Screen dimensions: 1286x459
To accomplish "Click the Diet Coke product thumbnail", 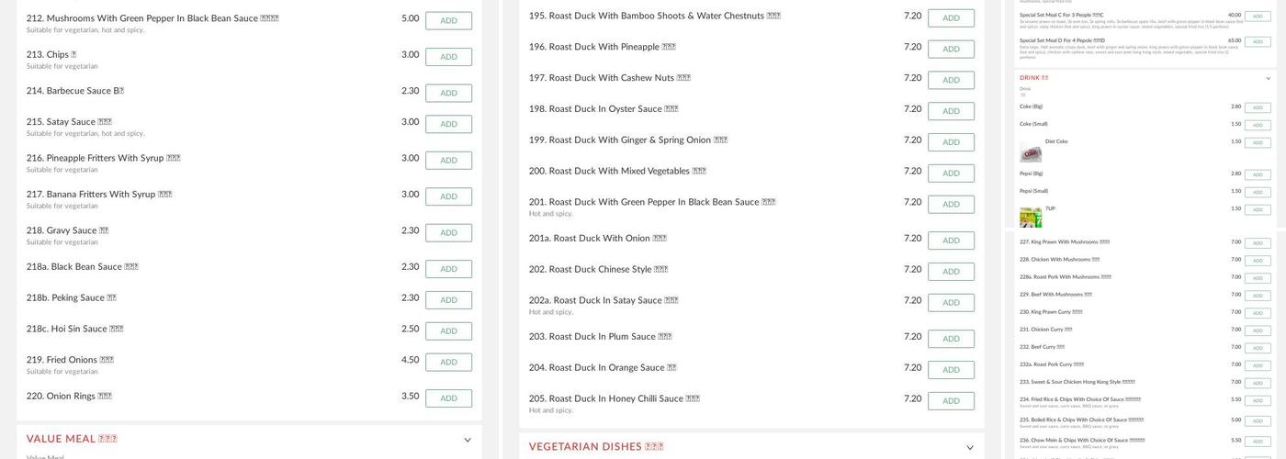I will [x=1031, y=151].
